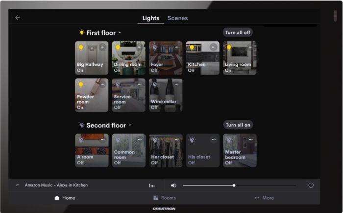Image resolution: width=343 pixels, height=213 pixels.
Task: Go to Rooms in bottom navigation
Action: click(164, 198)
